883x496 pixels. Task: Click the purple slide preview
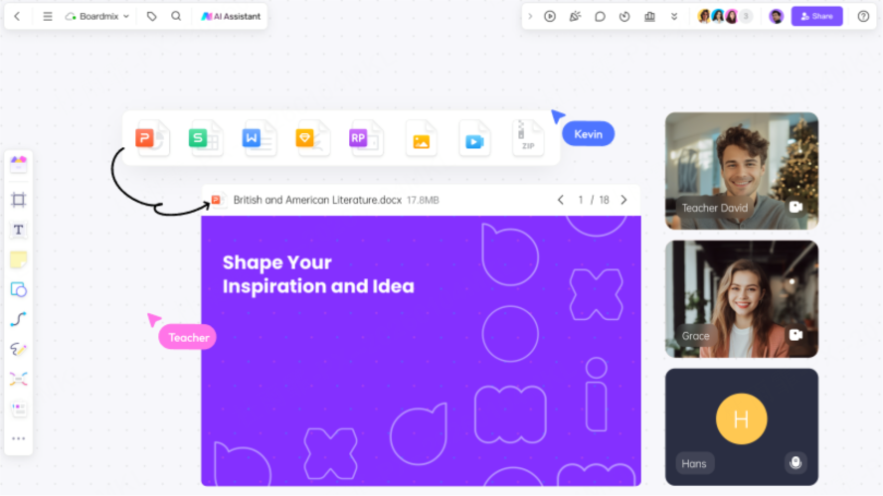[x=421, y=351]
